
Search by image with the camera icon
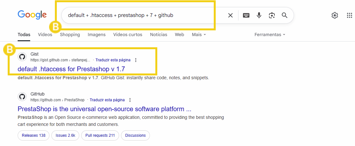[272, 15]
